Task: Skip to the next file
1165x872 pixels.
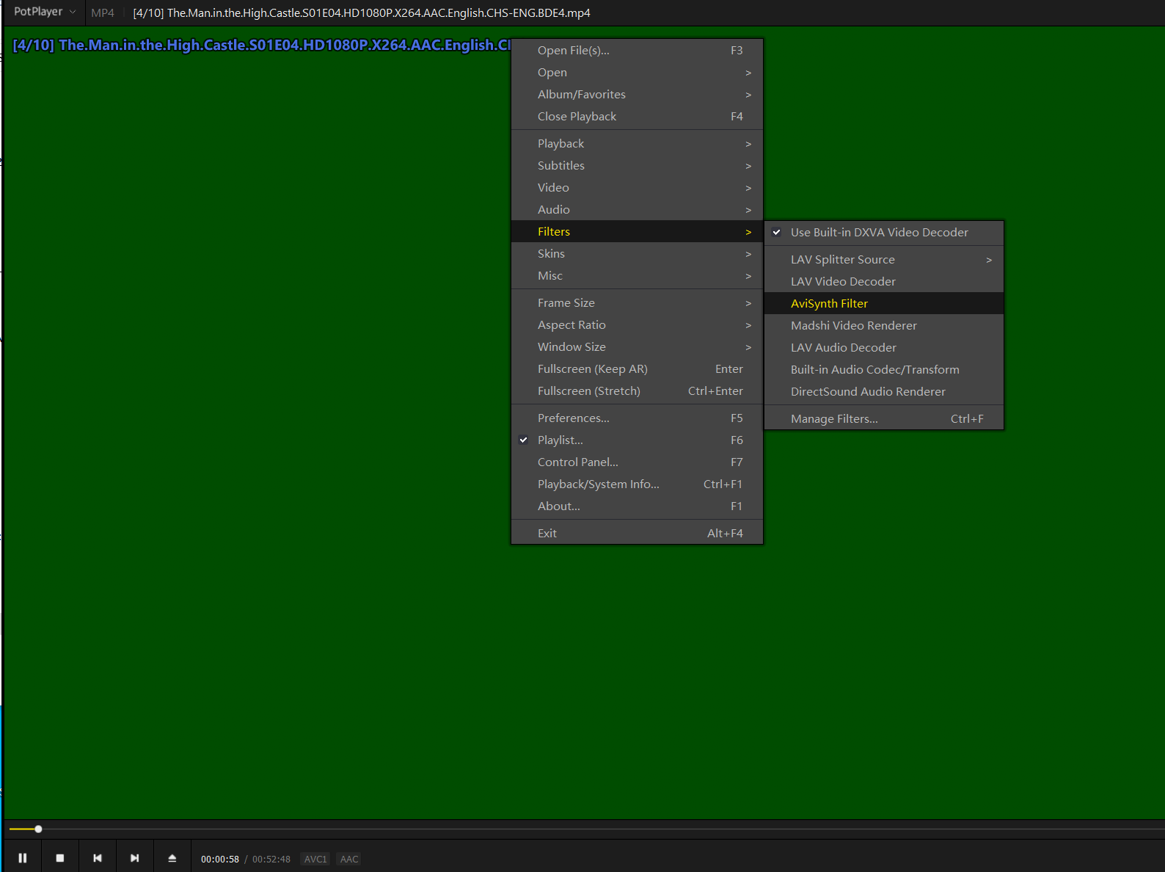Action: (135, 858)
